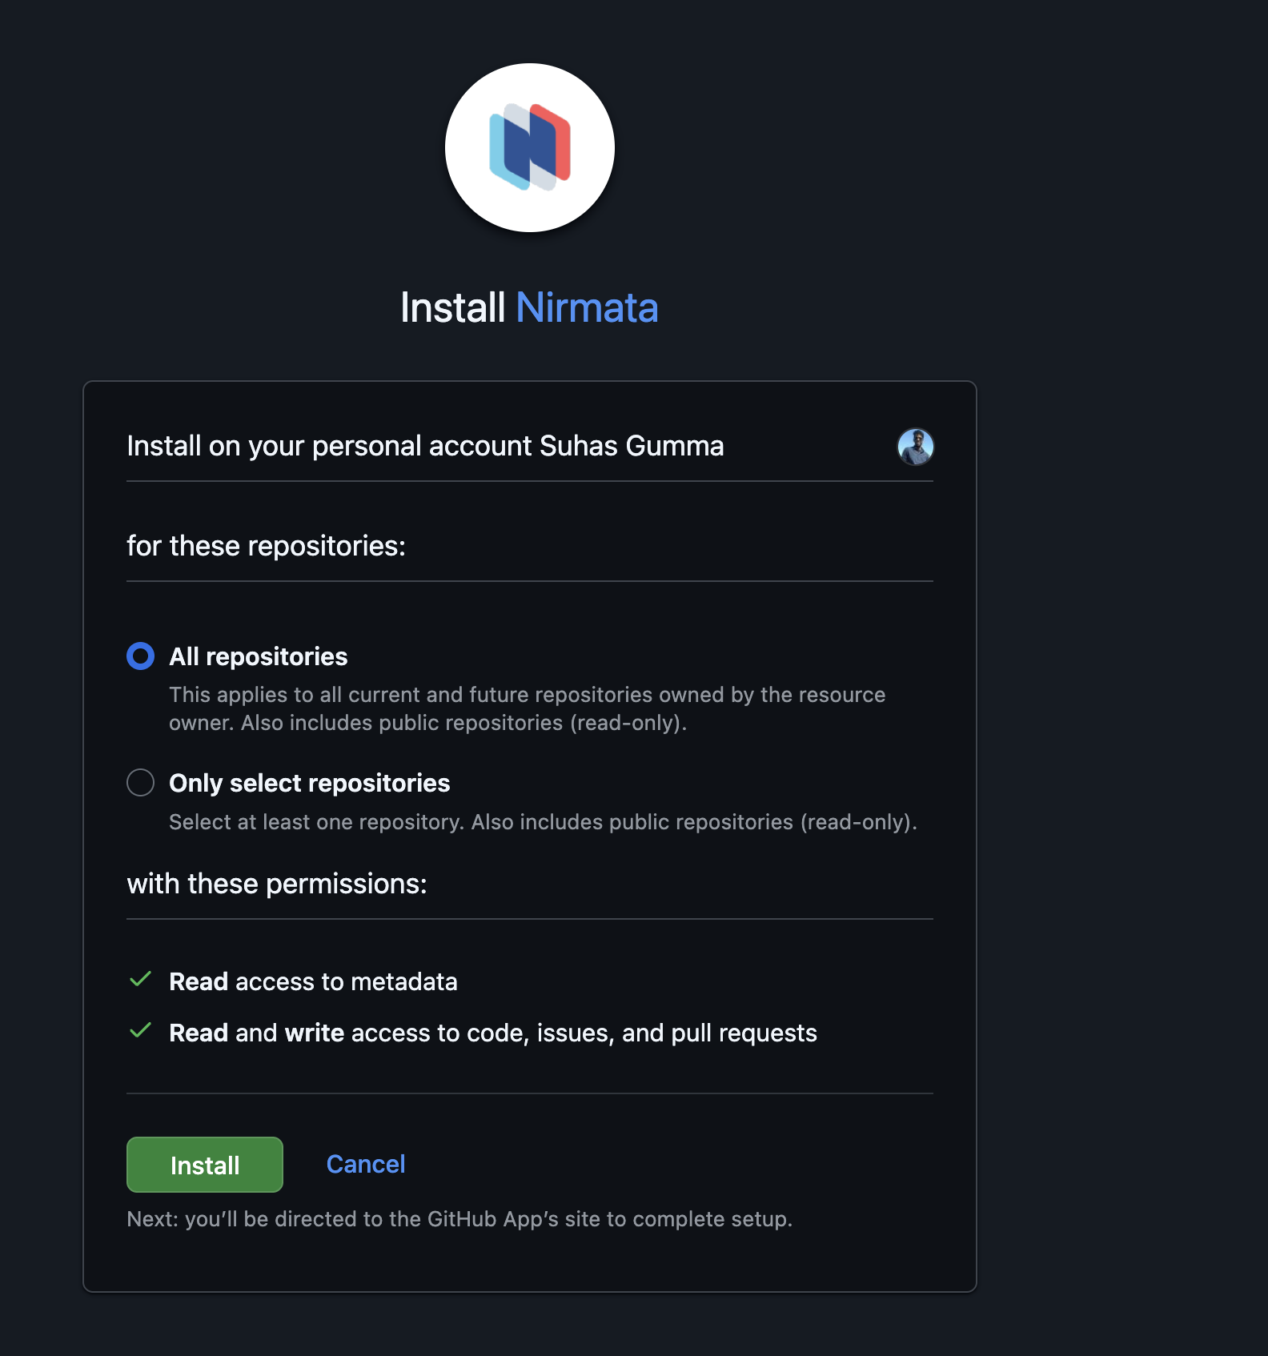
Task: Click the 'with these permissions:' section label
Action: [x=277, y=884]
